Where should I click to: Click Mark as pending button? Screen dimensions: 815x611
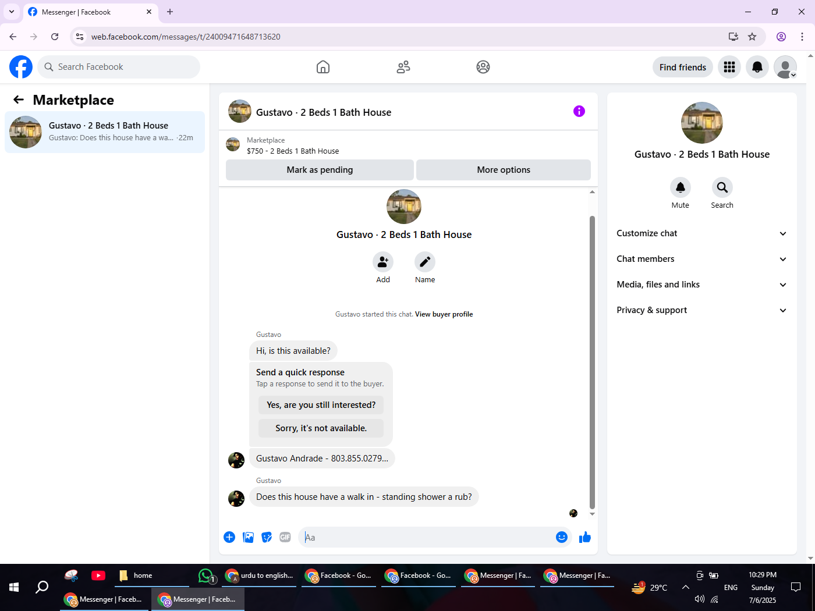coord(320,170)
